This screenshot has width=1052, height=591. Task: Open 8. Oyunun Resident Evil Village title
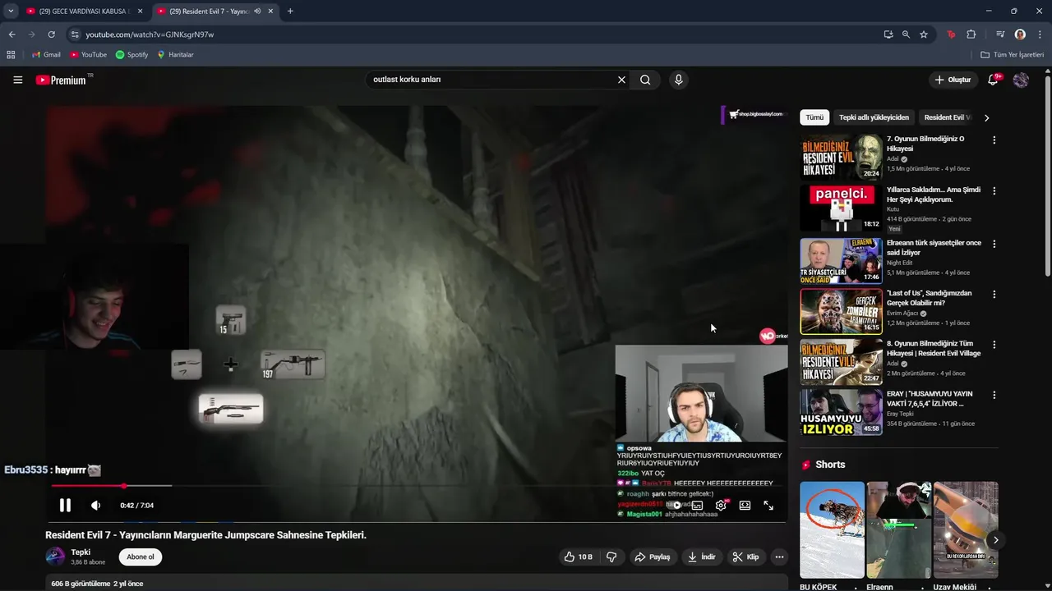934,348
